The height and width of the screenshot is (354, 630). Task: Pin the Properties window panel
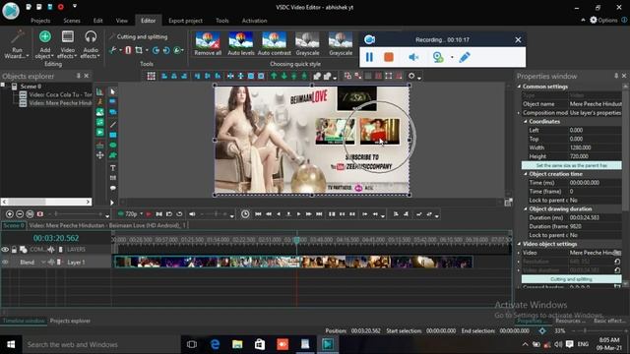point(616,76)
